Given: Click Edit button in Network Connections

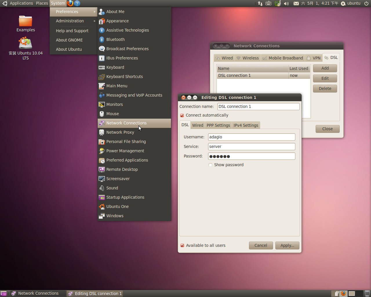Looking at the screenshot, I should 325,78.
